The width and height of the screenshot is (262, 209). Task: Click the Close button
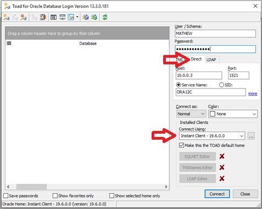point(246,194)
